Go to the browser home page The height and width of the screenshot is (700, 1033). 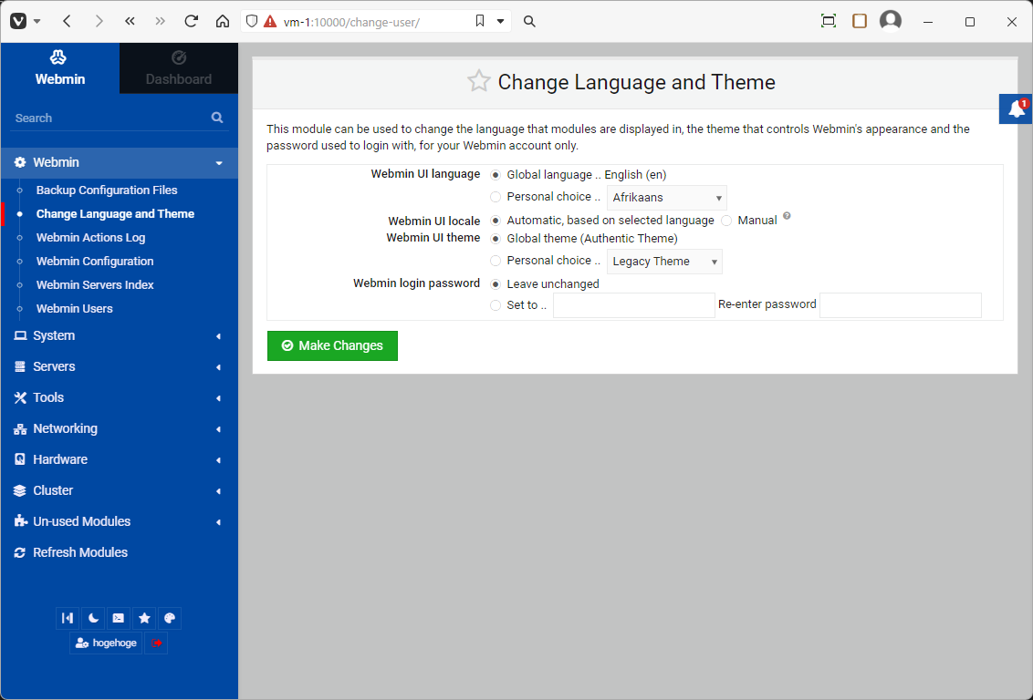coord(223,21)
